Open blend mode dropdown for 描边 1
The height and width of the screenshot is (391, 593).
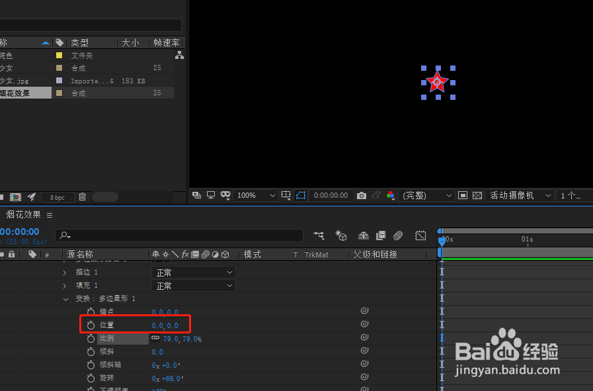tap(194, 273)
